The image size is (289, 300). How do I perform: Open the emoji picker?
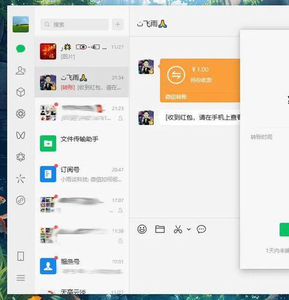(142, 229)
